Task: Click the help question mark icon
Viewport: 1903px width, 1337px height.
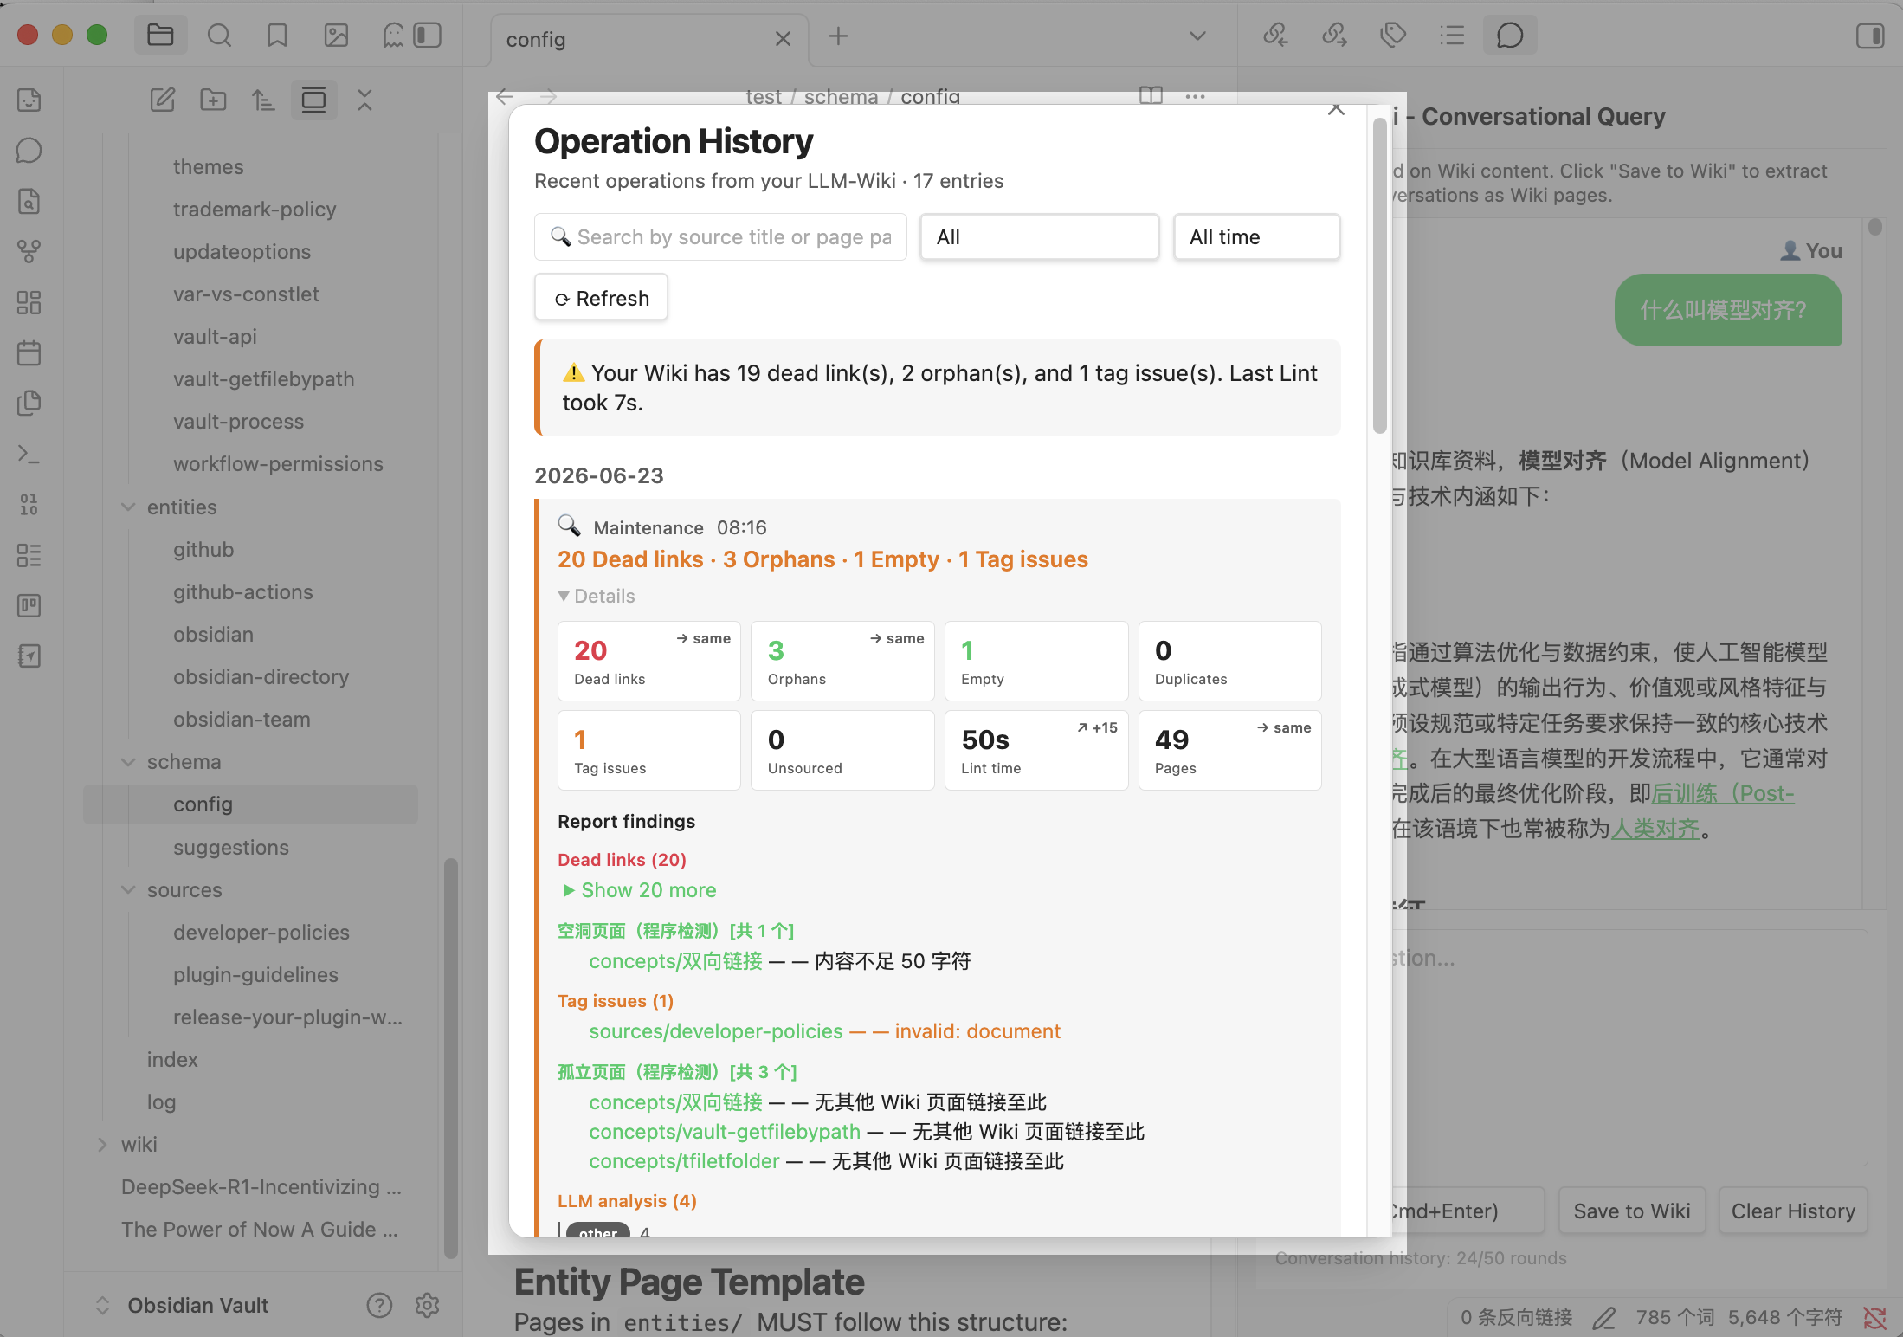Action: 379,1305
